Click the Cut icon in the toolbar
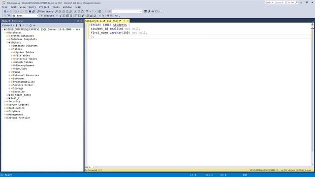The width and height of the screenshot is (315, 177). coord(75,11)
